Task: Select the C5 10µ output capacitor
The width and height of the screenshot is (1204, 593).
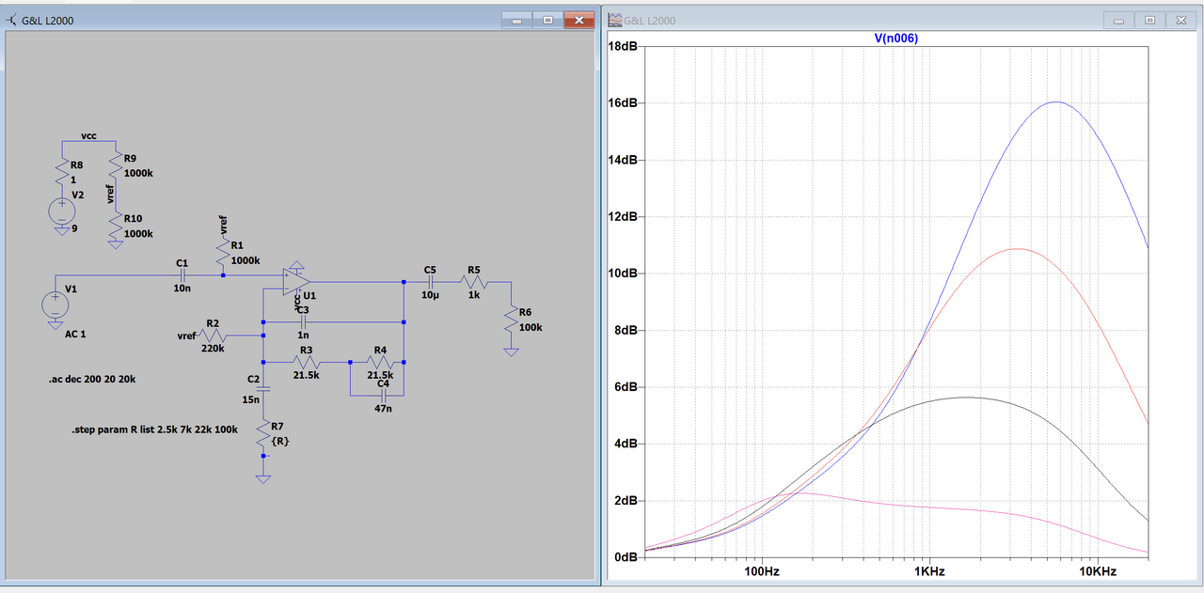Action: pyautogui.click(x=430, y=281)
